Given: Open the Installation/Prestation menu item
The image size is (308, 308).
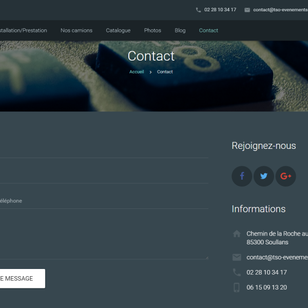Looking at the screenshot, I should (23, 30).
